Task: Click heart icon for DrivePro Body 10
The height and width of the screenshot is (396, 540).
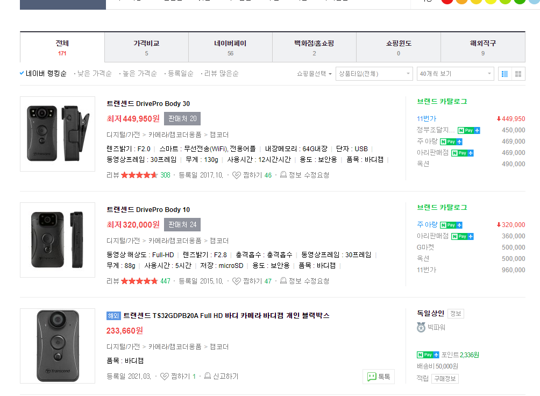Action: click(236, 281)
